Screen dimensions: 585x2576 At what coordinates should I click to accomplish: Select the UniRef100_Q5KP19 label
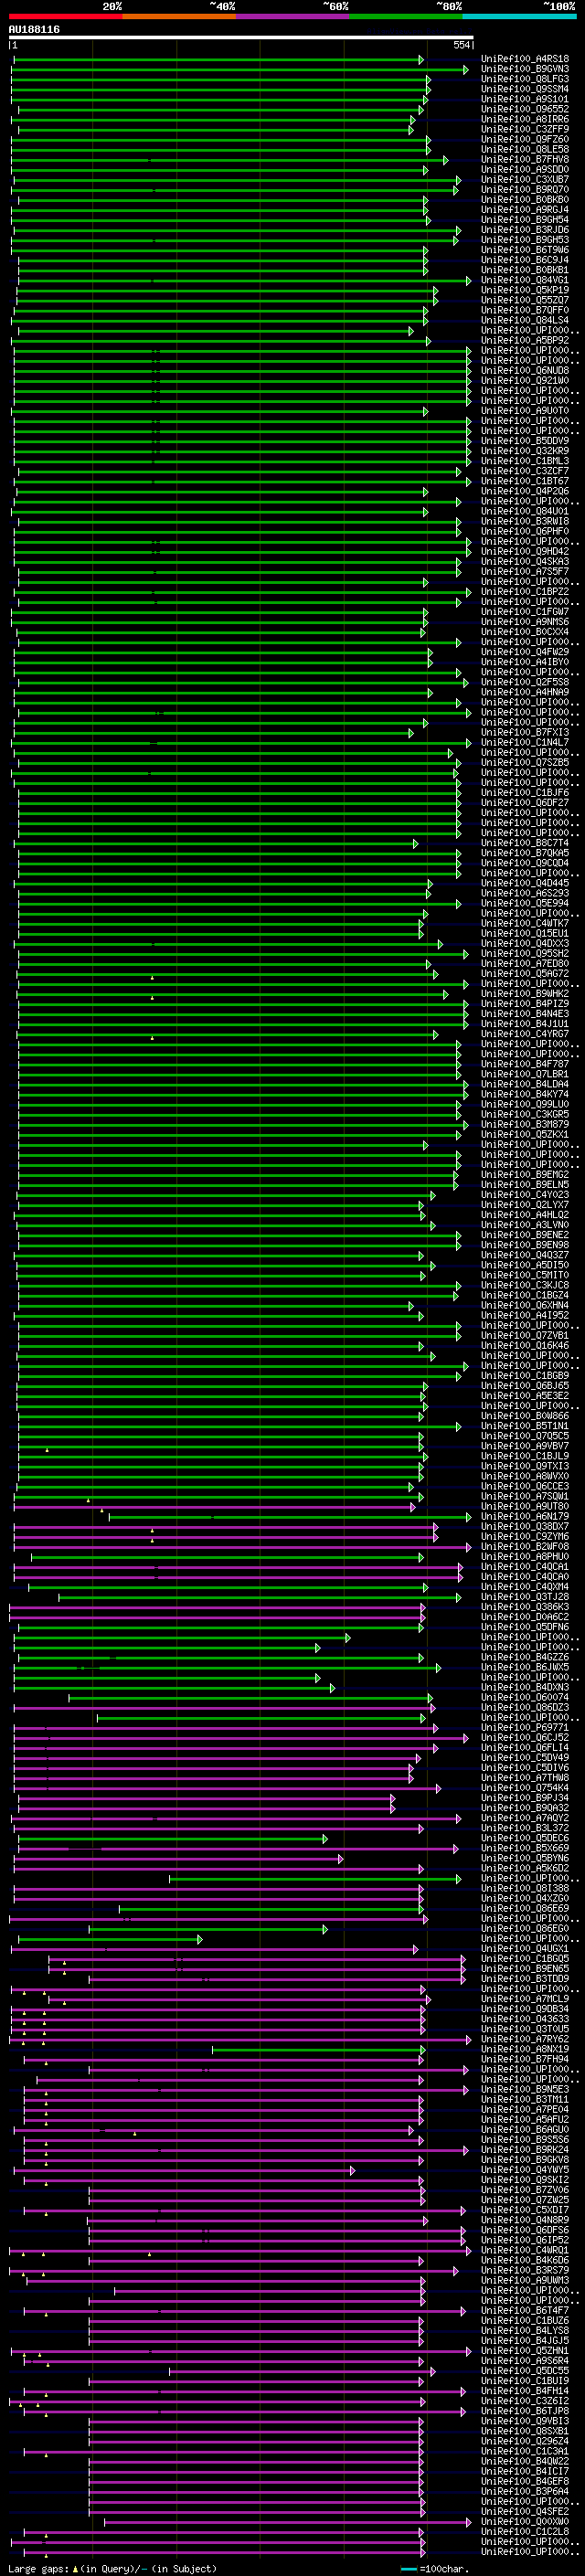point(525,290)
